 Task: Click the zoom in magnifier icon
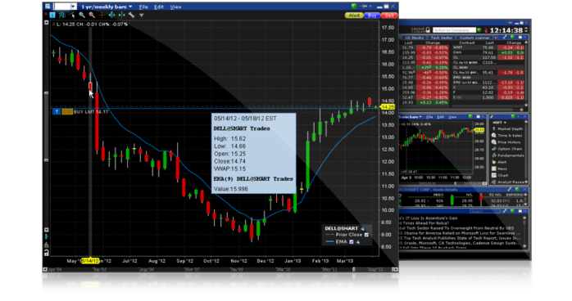[82, 15]
